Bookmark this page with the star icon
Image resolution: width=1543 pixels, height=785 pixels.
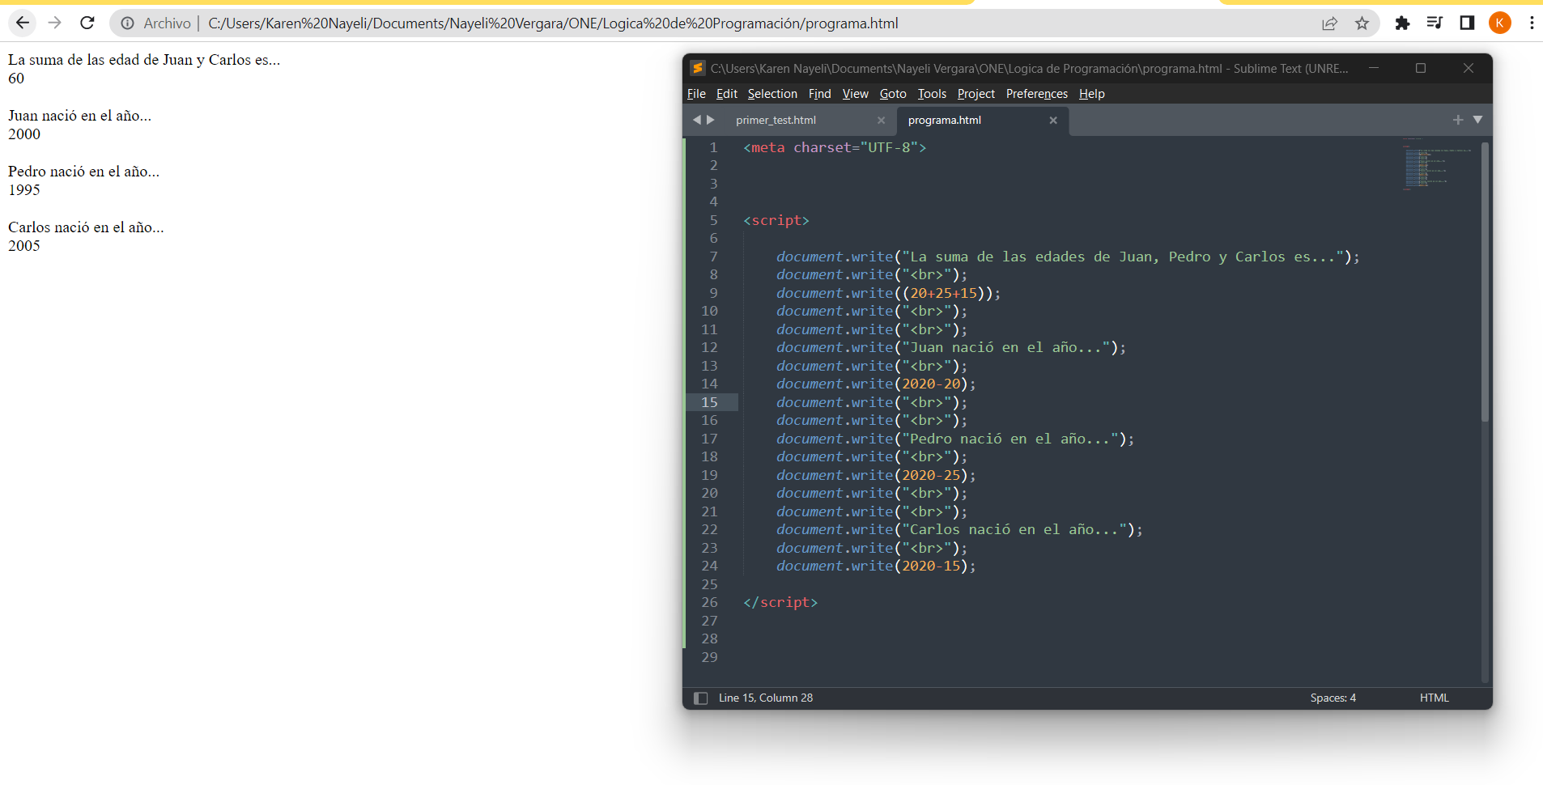pyautogui.click(x=1362, y=23)
